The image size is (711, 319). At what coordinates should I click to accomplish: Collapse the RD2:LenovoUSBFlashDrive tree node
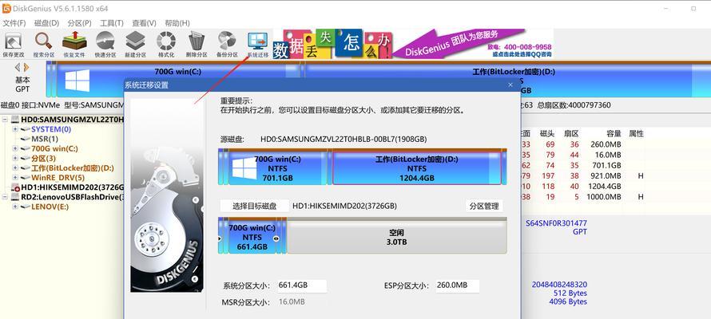tap(5, 197)
